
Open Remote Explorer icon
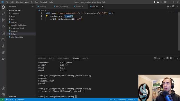(x=3, y=33)
